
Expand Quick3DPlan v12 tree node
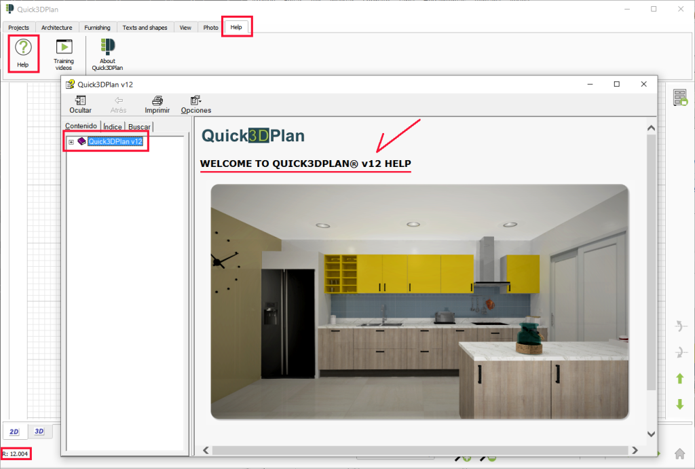coord(71,142)
